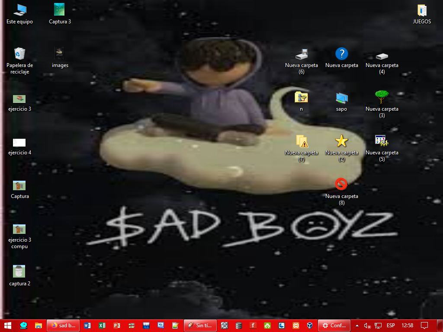Open the JUEGOS folder icon
This screenshot has width=443, height=332.
[422, 10]
